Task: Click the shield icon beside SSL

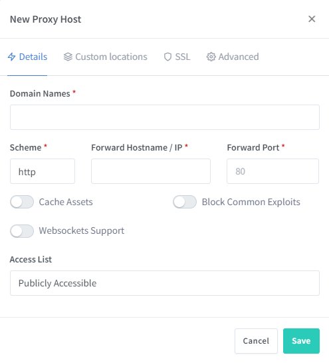Action: [167, 57]
